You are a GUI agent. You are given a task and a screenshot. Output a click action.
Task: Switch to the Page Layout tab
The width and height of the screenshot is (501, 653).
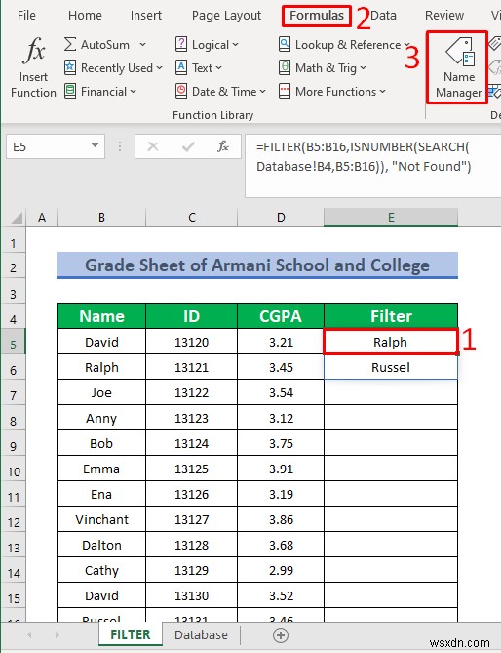pos(226,16)
